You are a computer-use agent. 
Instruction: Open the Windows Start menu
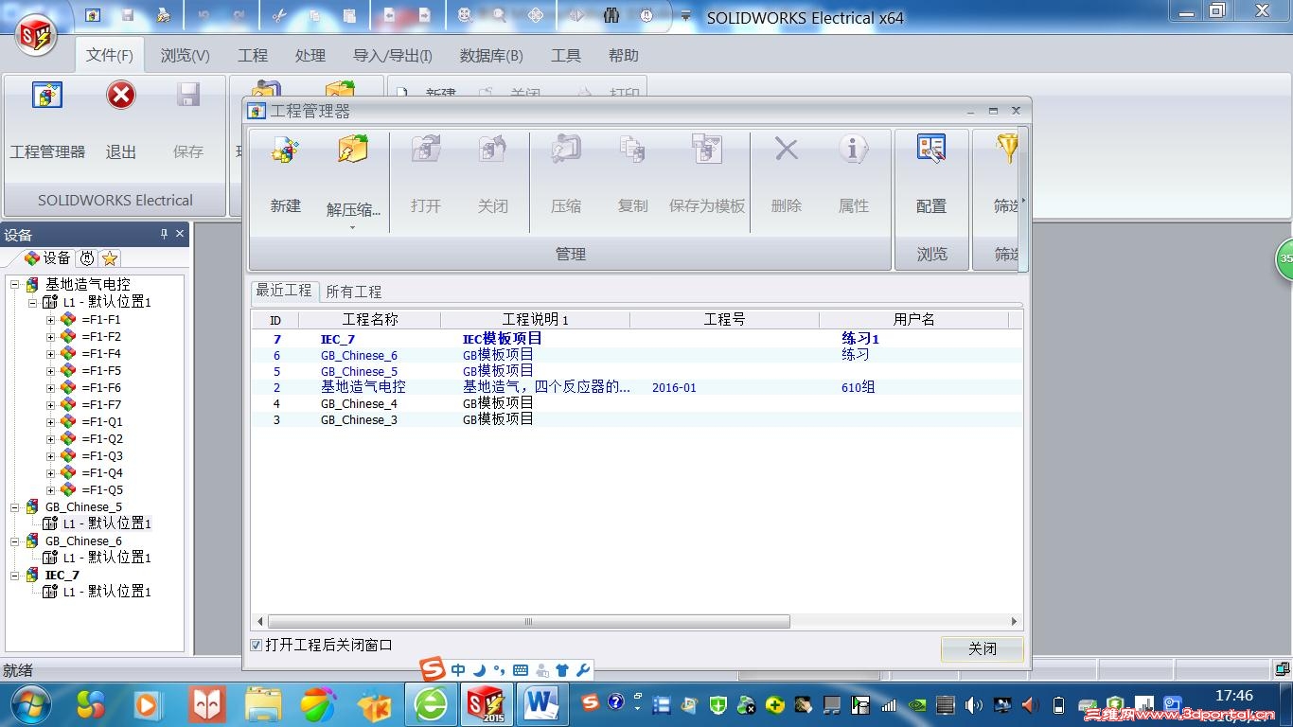tap(31, 704)
